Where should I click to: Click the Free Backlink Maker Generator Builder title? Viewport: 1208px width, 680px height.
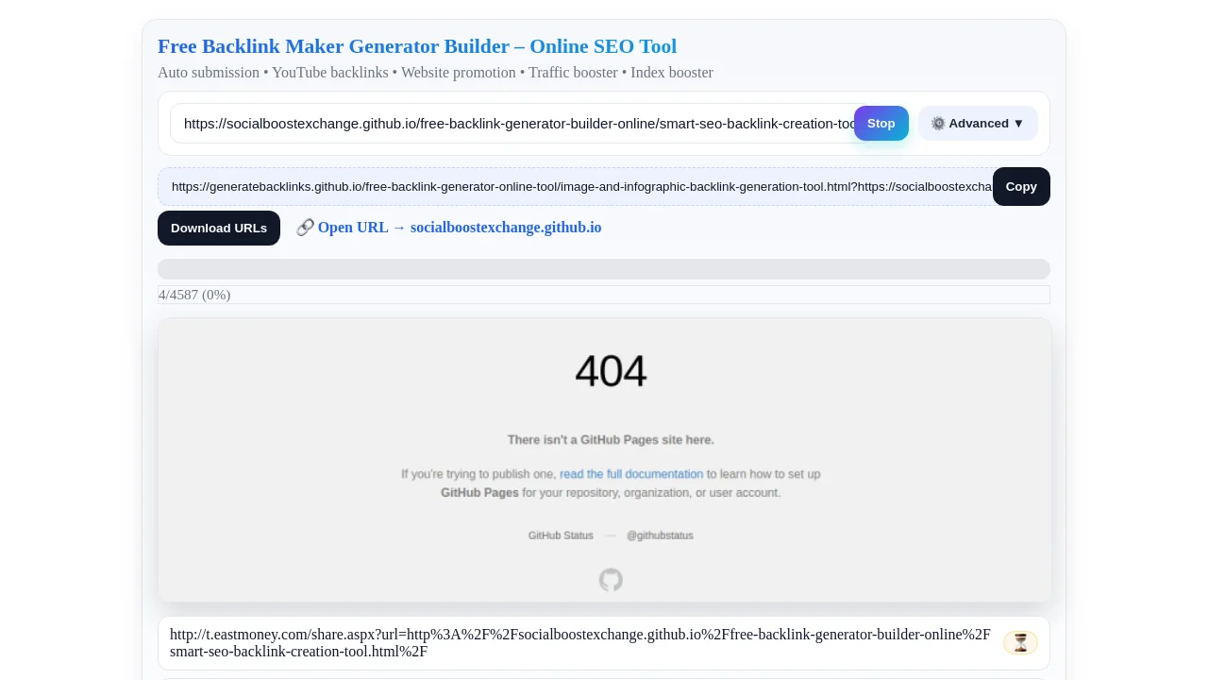coord(417,46)
